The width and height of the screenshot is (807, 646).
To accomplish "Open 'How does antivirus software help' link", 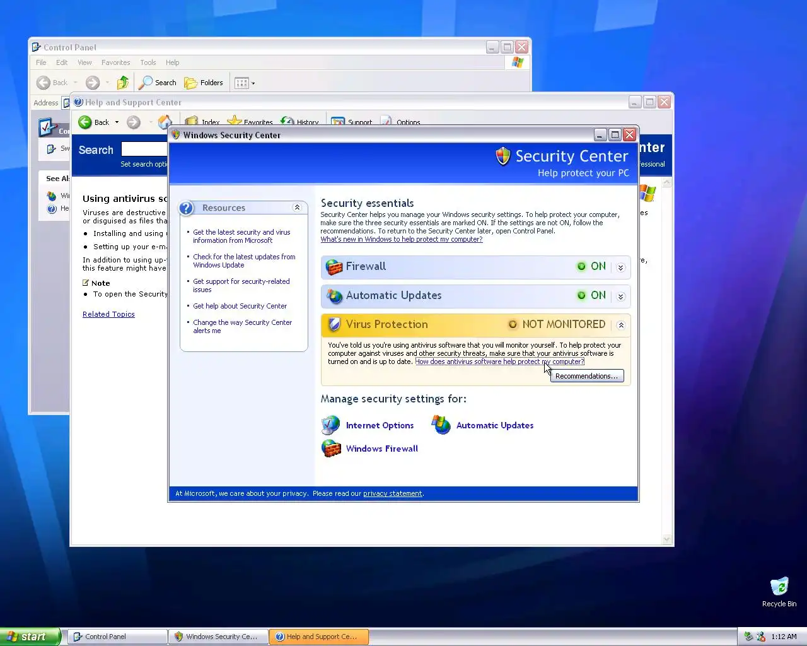I will (x=499, y=361).
